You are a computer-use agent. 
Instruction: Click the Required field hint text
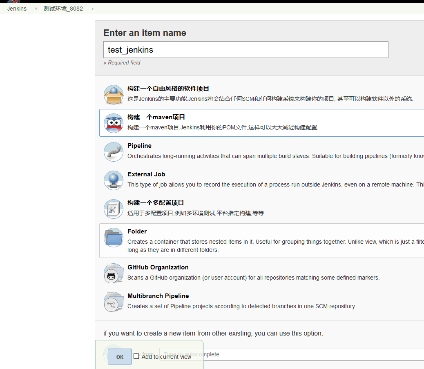tap(122, 63)
